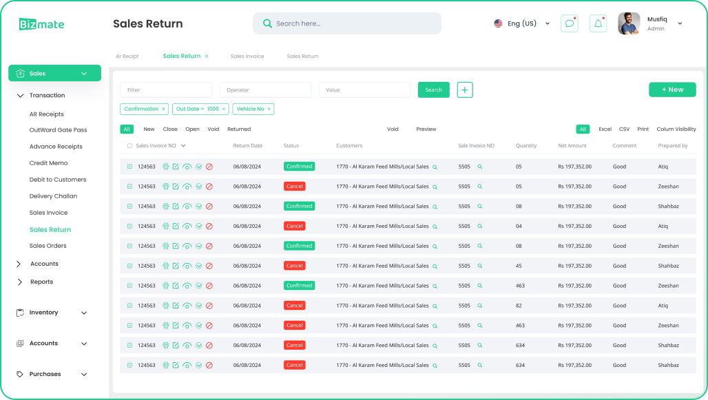This screenshot has width=708, height=400.
Task: Switch to the Sales Invoice tab
Action: point(247,56)
